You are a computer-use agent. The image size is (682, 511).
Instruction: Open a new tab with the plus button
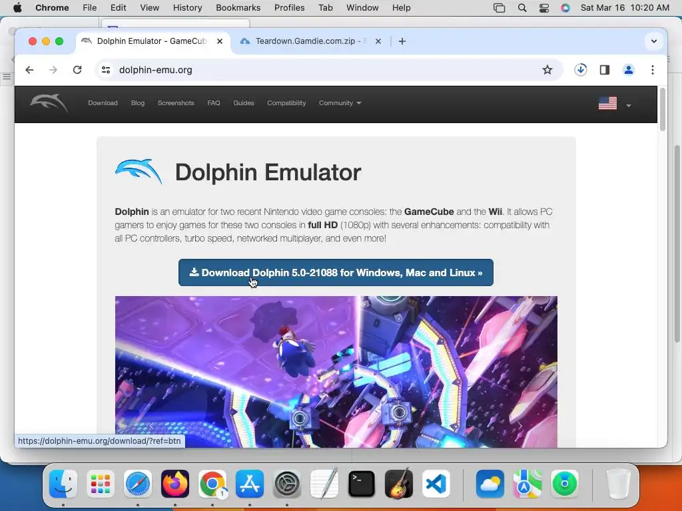coord(402,41)
